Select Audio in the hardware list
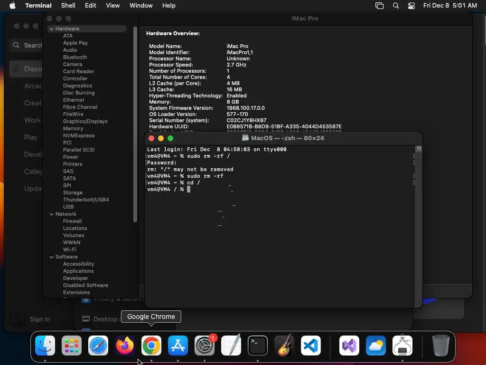Screen dimensions: 486x365 (70, 50)
